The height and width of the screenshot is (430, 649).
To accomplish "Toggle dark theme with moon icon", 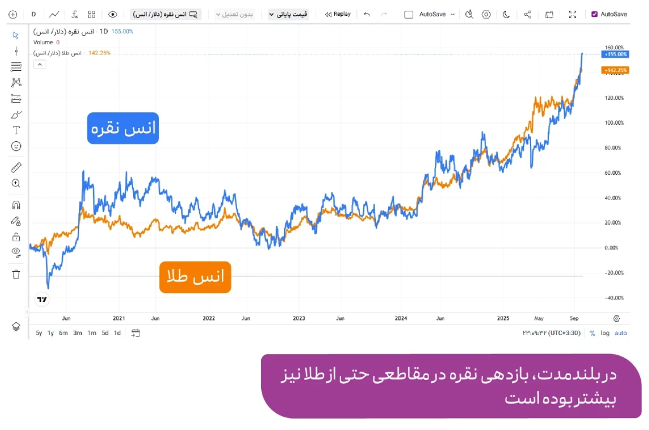I will click(x=506, y=14).
